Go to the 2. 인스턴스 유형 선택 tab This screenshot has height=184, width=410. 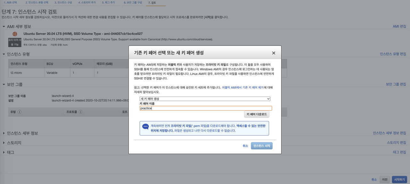tap(37, 3)
